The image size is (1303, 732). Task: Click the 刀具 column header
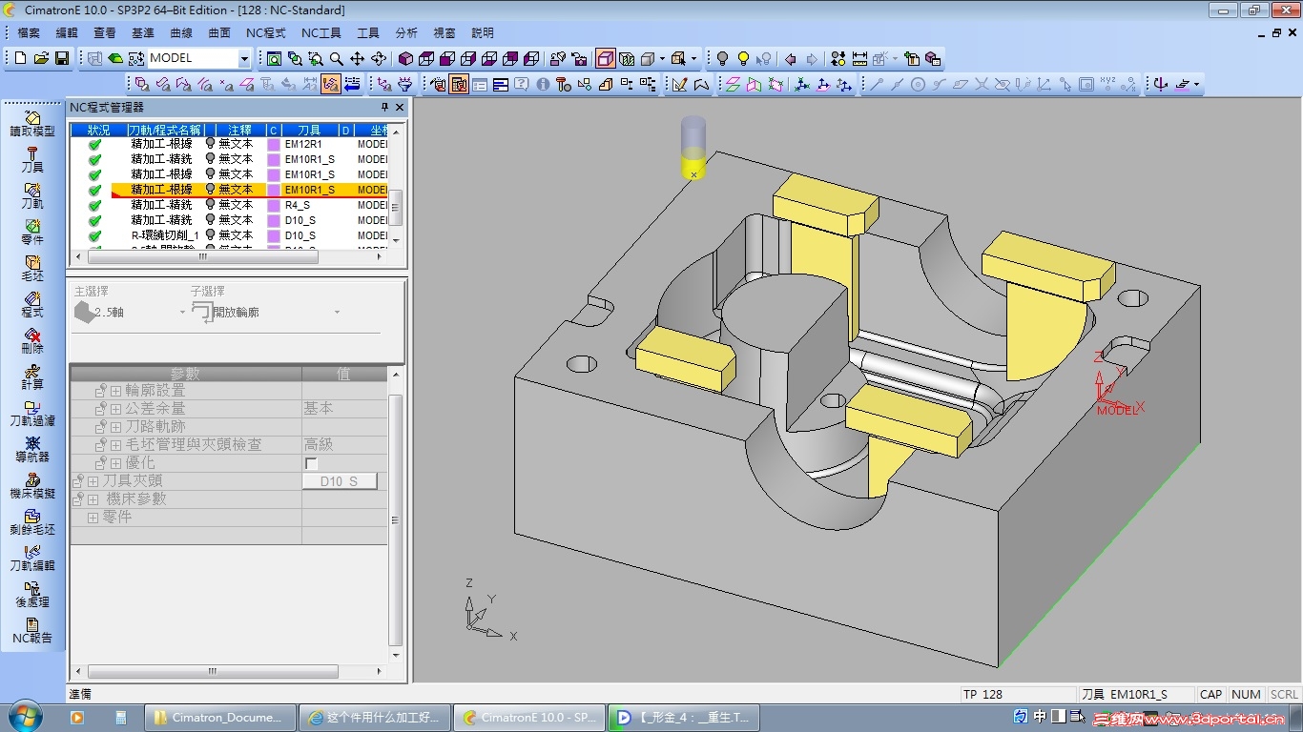click(309, 130)
